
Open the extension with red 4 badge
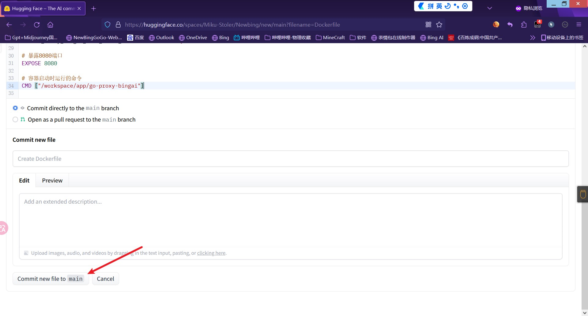pos(538,24)
